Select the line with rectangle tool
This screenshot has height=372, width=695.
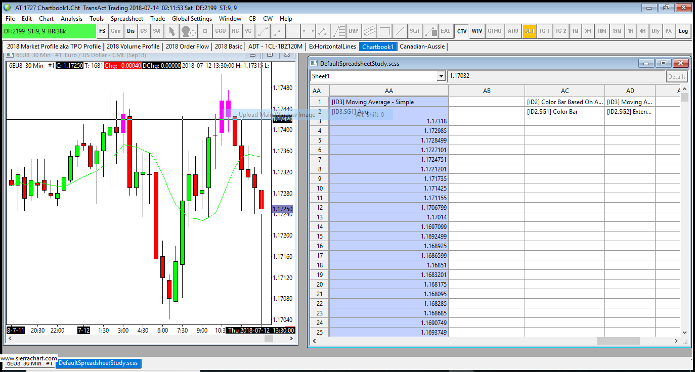click(x=430, y=31)
